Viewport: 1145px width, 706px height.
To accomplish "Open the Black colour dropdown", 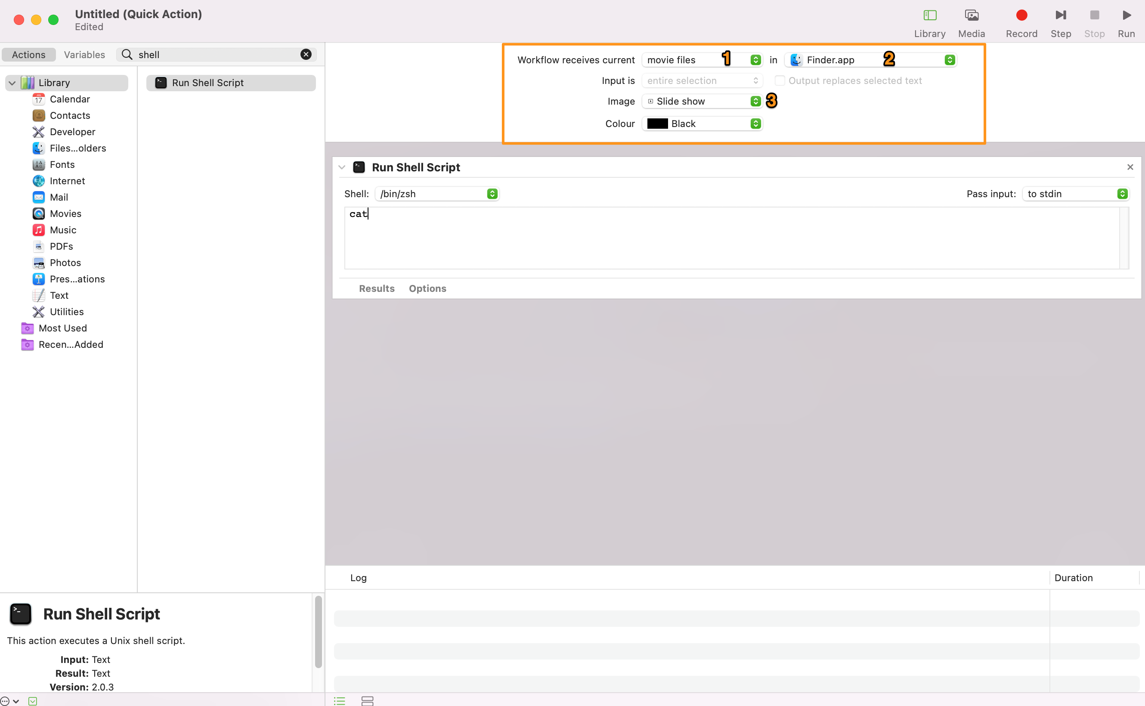I will pyautogui.click(x=702, y=124).
